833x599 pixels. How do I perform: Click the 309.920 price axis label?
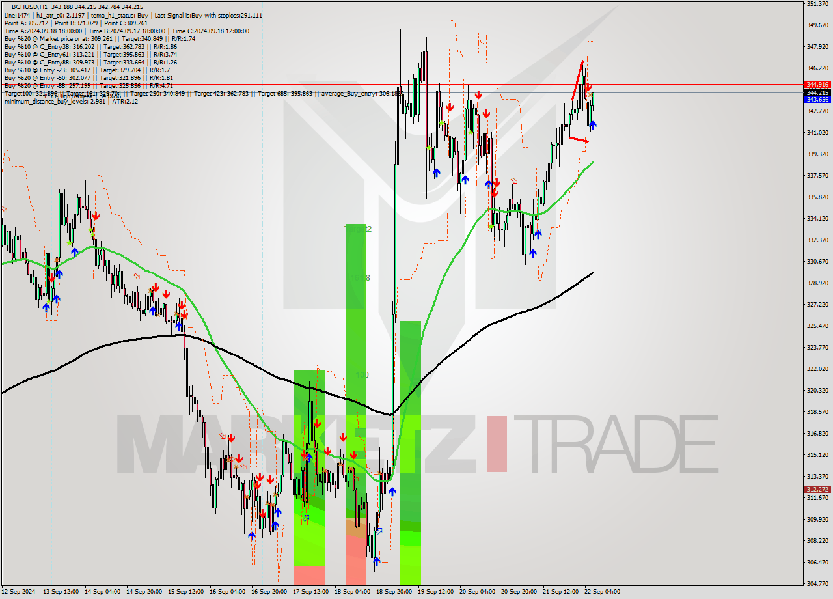(817, 520)
